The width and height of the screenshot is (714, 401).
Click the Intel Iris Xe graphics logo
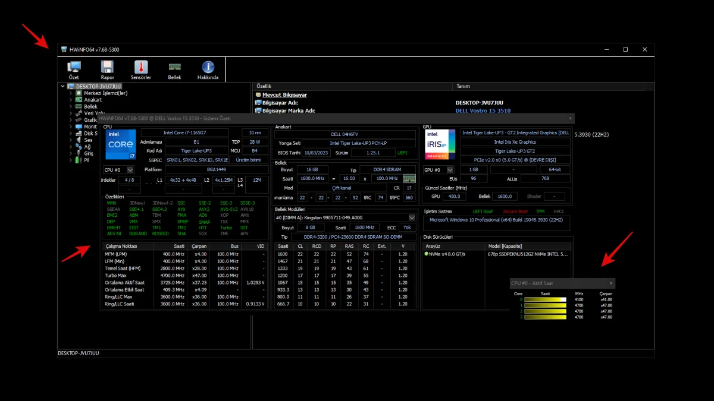coord(440,145)
